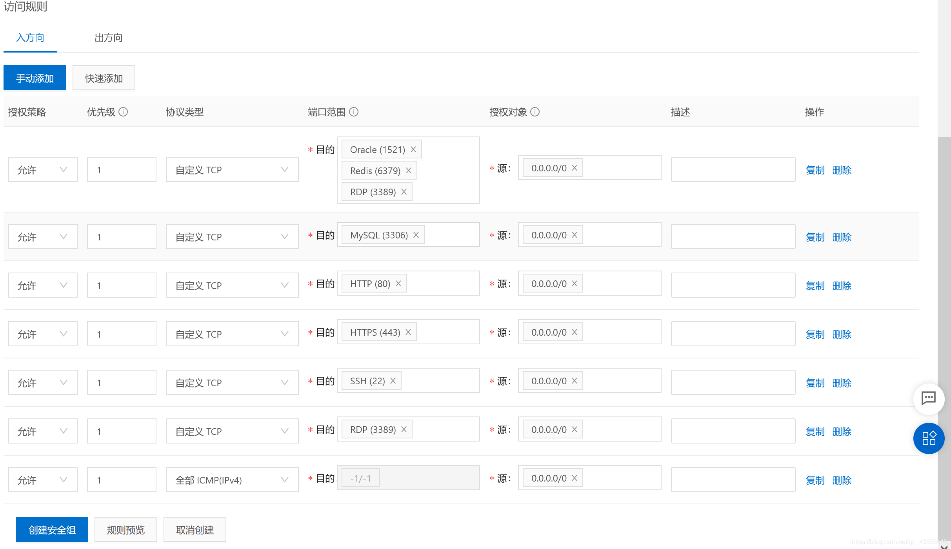Open 自定义 TCP protocol dropdown in MySQL row

pos(232,237)
